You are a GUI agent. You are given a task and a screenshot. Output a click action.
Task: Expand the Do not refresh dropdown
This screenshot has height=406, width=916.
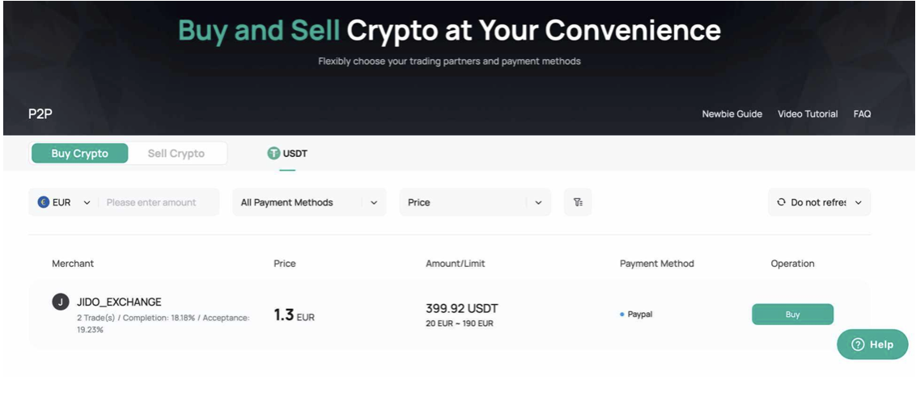pos(819,202)
